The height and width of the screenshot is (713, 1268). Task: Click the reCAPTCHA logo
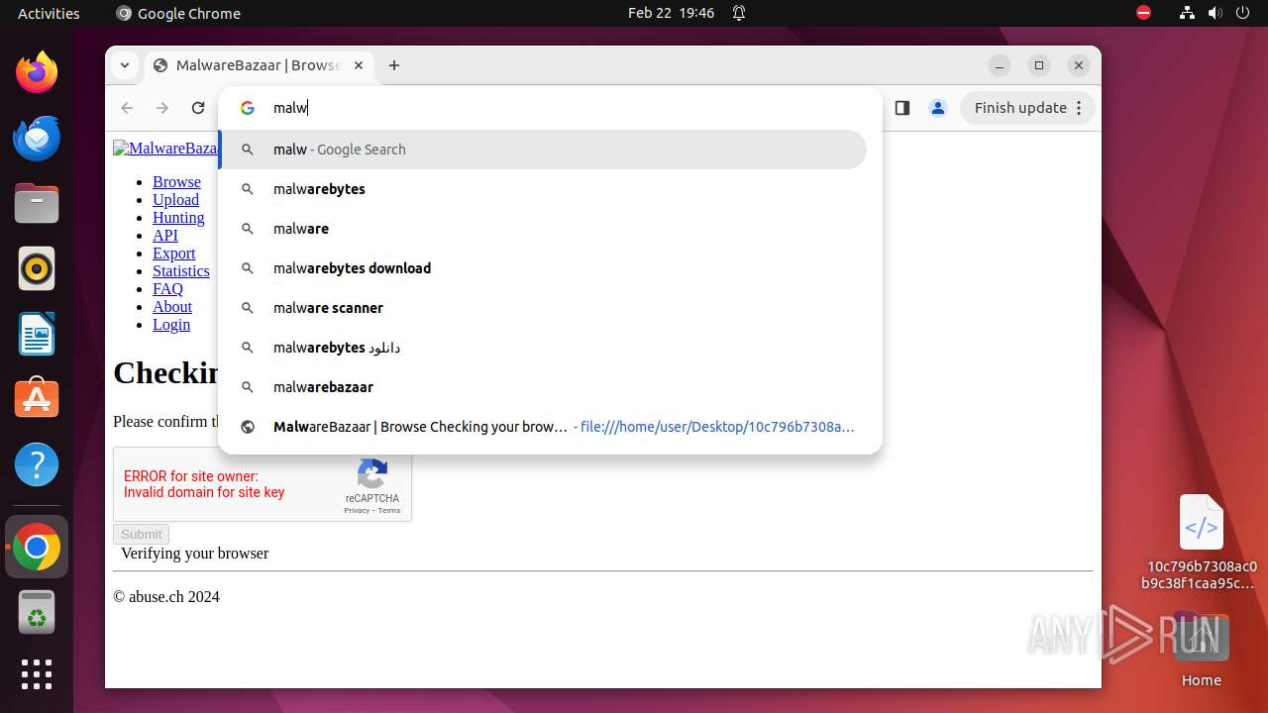point(372,473)
